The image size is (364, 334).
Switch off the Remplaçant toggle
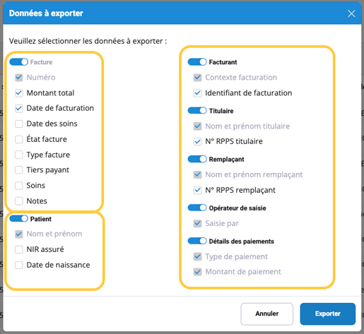pos(197,159)
